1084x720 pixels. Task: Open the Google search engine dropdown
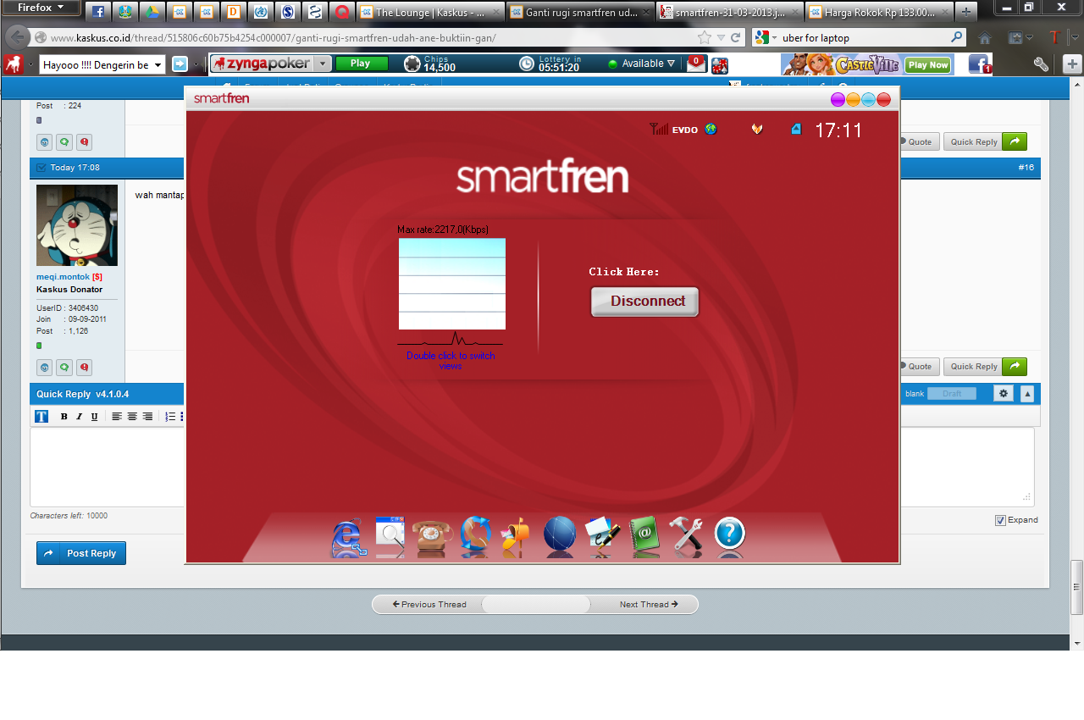coord(766,38)
